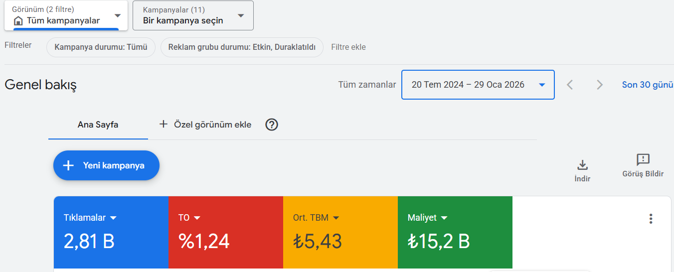Click the plus icon on Yeni kampanya
674x272 pixels.
pos(68,165)
